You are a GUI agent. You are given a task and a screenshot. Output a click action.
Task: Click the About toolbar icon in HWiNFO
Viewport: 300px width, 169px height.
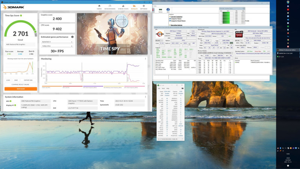[168, 10]
